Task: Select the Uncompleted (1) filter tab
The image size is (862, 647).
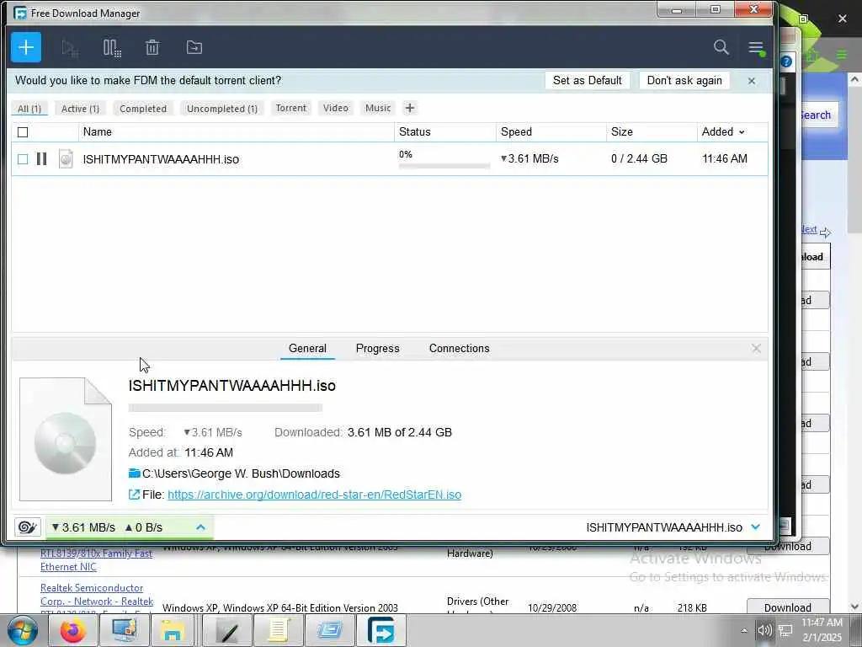Action: (222, 109)
